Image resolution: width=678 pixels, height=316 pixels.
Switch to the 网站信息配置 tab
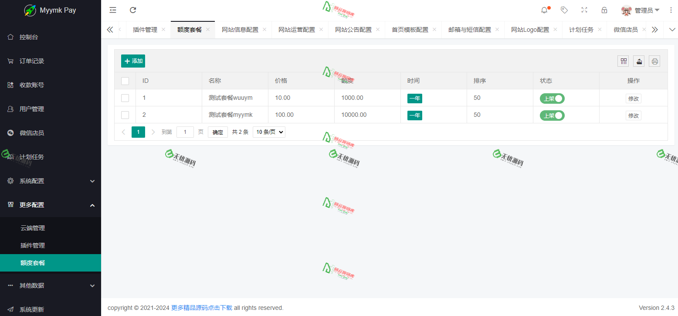[240, 29]
